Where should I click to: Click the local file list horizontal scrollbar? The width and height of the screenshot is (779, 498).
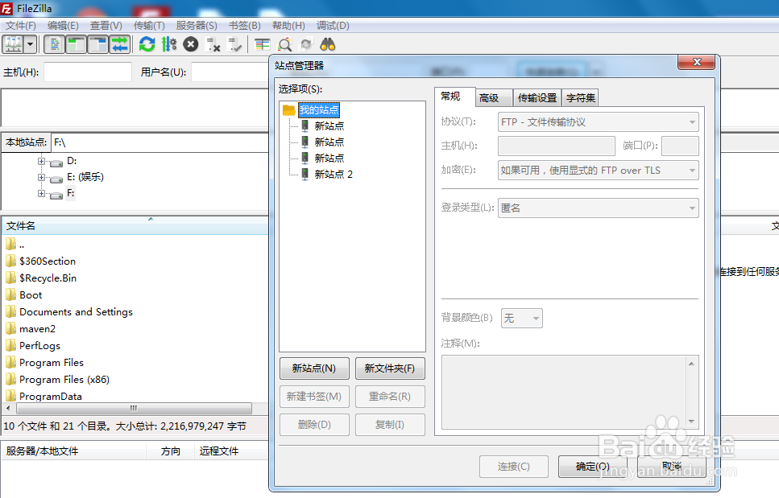(x=134, y=408)
